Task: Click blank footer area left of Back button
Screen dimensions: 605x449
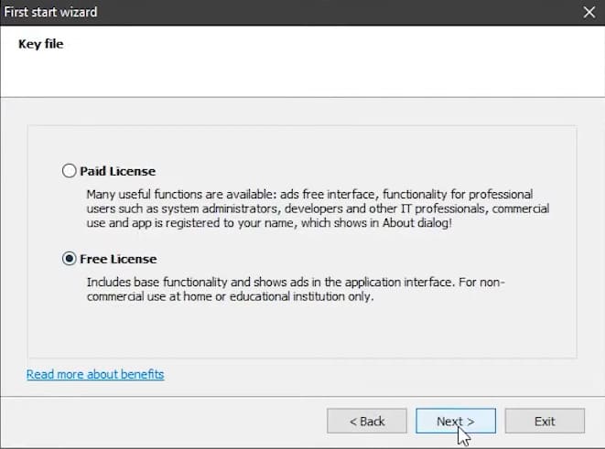Action: point(165,421)
